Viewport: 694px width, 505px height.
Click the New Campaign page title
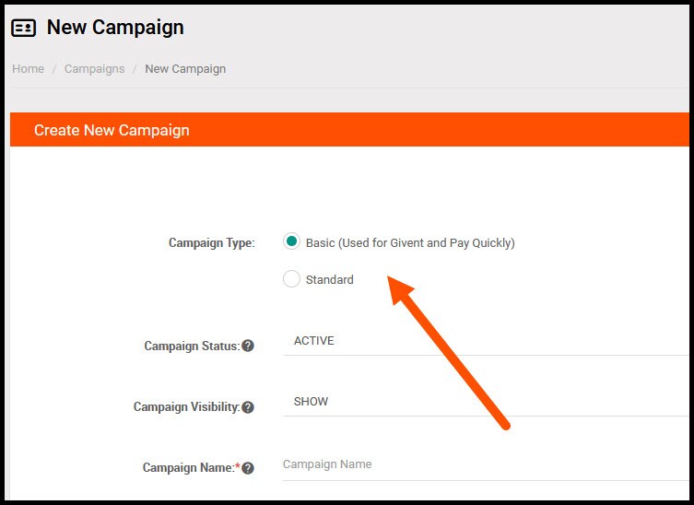point(115,28)
